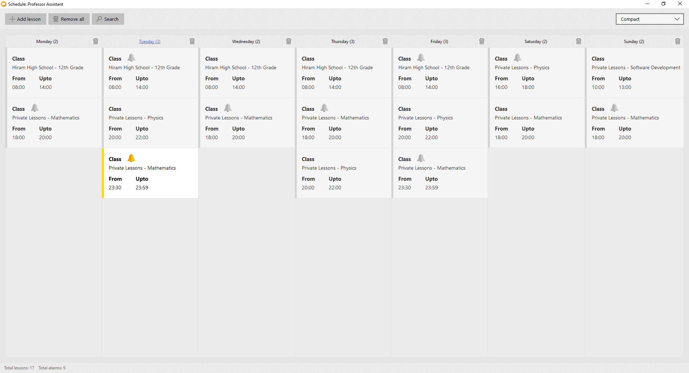
Task: Click the Friday column trash icon
Action: (482, 42)
